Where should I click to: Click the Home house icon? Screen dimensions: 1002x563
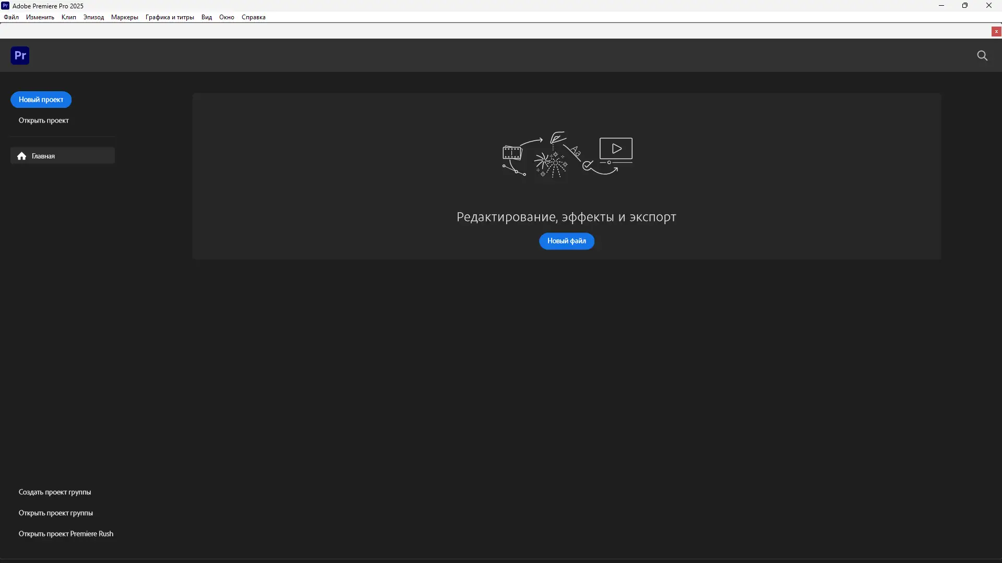21,156
